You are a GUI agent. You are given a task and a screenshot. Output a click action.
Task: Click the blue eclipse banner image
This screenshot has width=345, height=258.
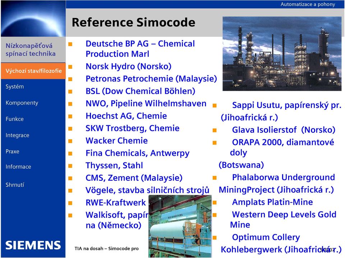coord(33,18)
